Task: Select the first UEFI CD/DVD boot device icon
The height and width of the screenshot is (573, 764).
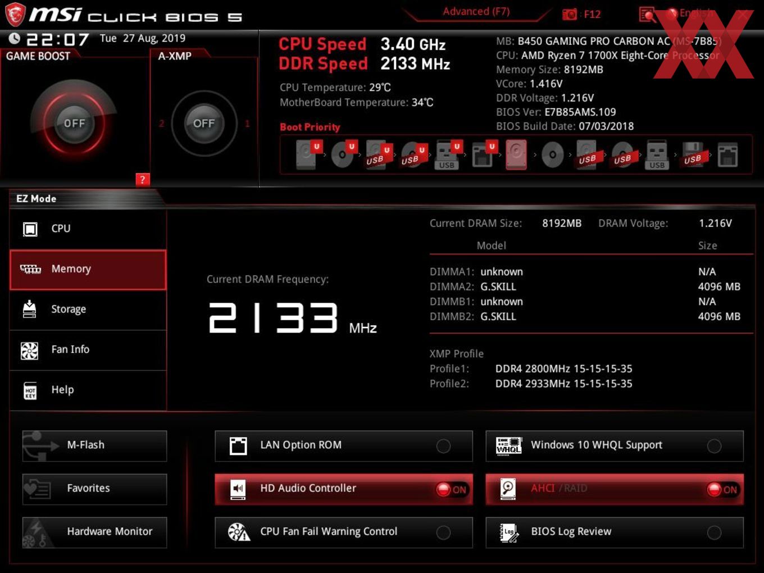Action: pyautogui.click(x=343, y=154)
